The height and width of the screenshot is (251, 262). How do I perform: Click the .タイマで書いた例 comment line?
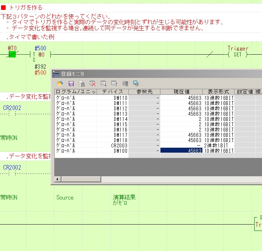tap(30, 37)
